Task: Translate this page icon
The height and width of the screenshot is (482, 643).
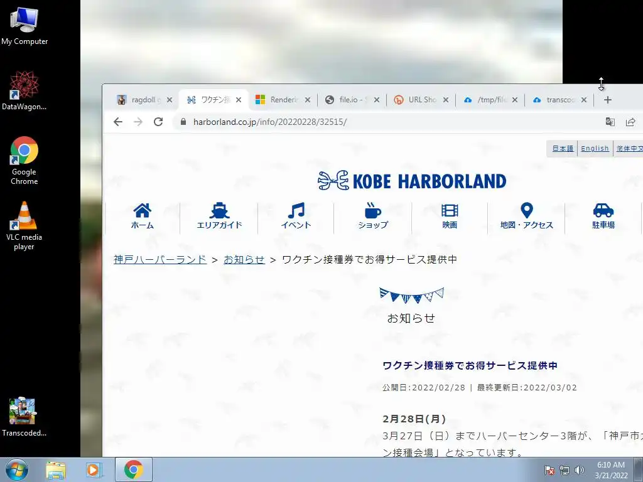Action: (x=610, y=122)
